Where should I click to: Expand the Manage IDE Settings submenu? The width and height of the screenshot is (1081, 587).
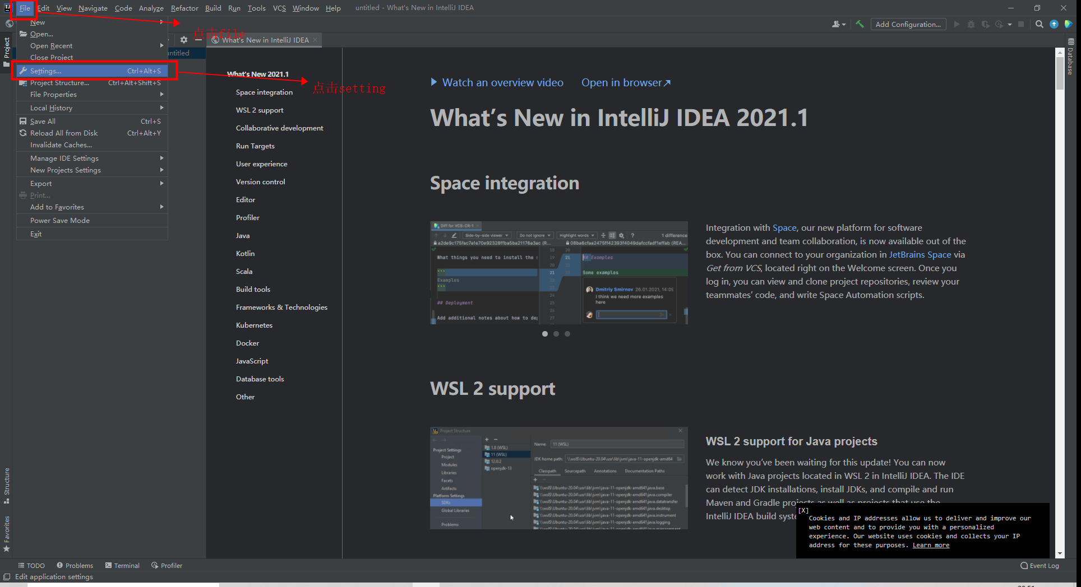coord(161,159)
